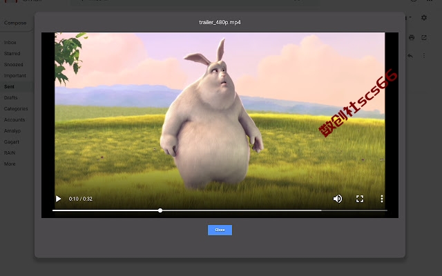Click the trailer_480p.mp4 title text
Viewport: 442px width, 276px height.
[x=220, y=22]
